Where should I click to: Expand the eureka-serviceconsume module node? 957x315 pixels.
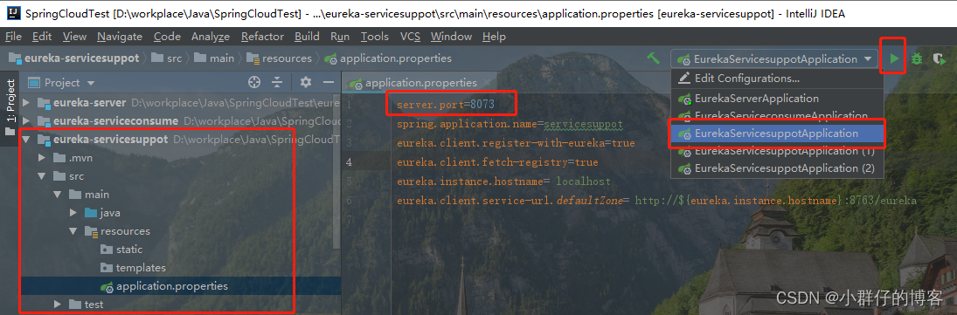point(26,121)
